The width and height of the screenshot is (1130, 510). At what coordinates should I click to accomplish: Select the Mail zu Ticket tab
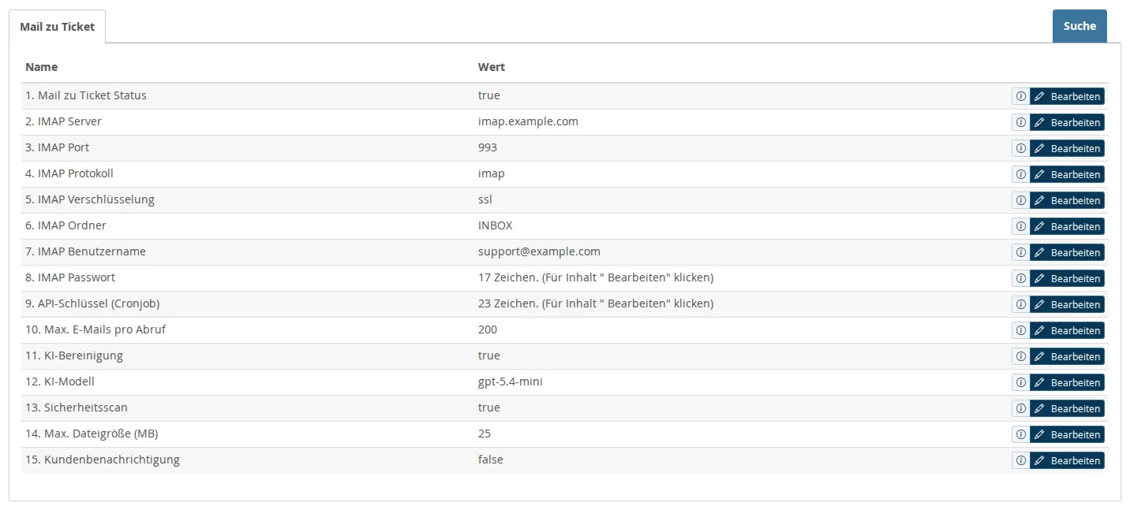click(x=57, y=27)
